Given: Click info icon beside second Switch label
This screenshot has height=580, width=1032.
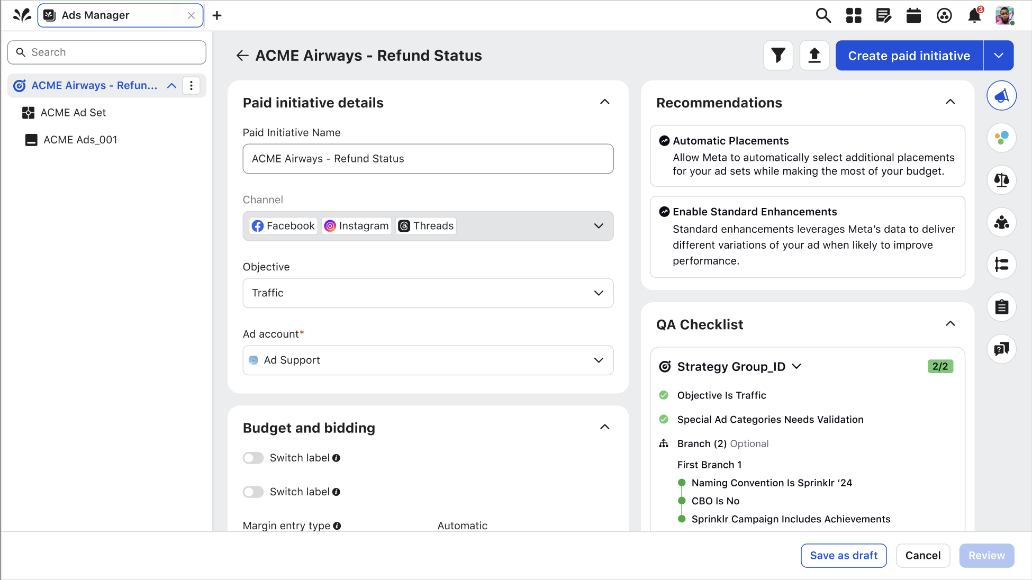Looking at the screenshot, I should click(x=336, y=492).
